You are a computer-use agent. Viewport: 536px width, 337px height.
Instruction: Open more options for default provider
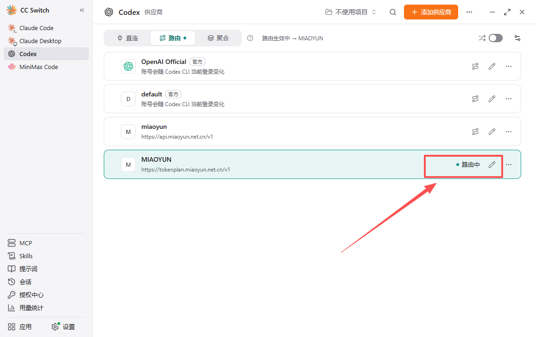(x=509, y=99)
